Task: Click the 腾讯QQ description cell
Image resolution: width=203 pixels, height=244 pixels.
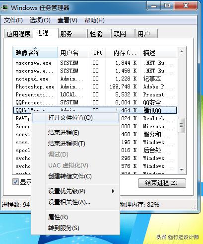Action: click(152, 110)
